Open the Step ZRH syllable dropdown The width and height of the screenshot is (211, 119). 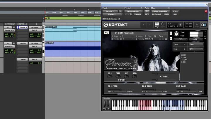coord(196,49)
